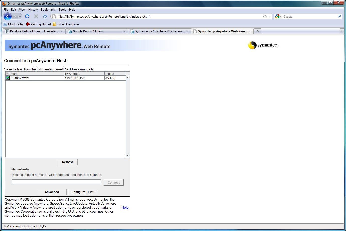Open the Most Visited bookmarks folder
346x231 pixels.
[x=14, y=24]
